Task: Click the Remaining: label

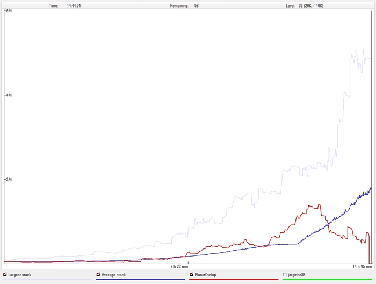Action: pyautogui.click(x=179, y=6)
